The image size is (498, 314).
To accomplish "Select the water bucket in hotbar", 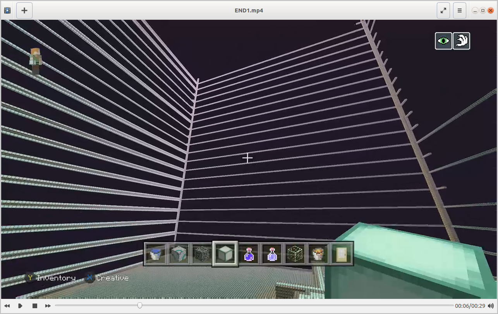I will click(156, 254).
